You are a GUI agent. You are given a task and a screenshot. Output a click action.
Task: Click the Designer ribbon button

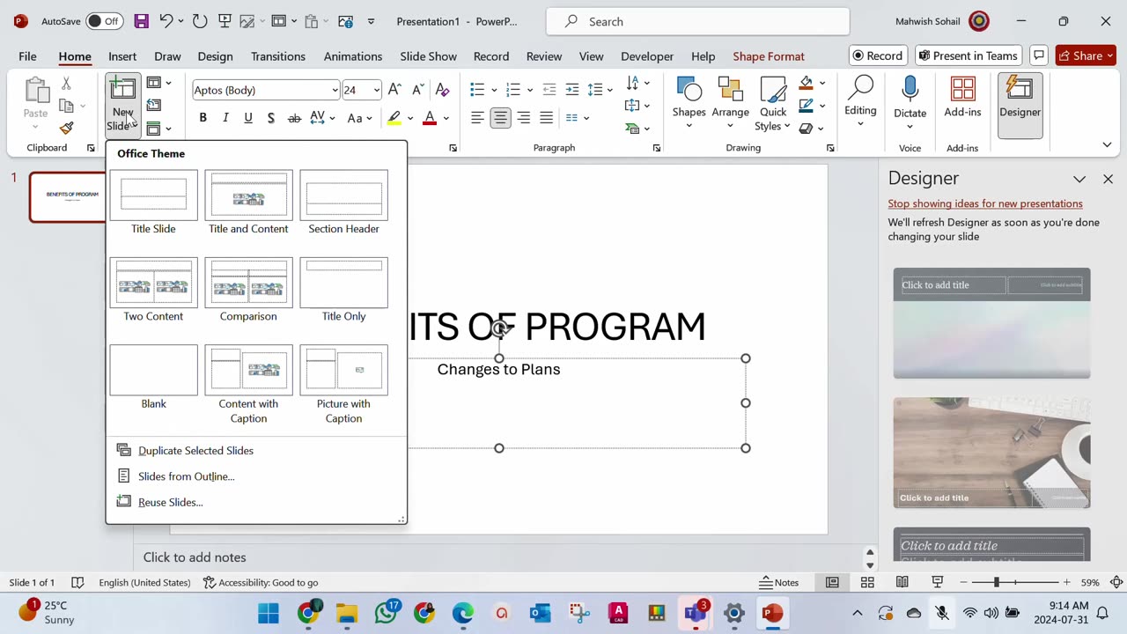(x=1020, y=105)
